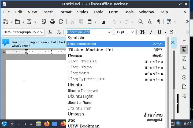Click the New document icon
Image resolution: width=193 pixels, height=128 pixels.
pos(6,22)
